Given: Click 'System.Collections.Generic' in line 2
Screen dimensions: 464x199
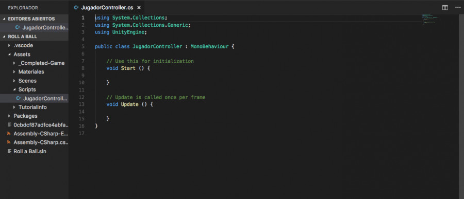Looking at the screenshot, I should tap(150, 25).
